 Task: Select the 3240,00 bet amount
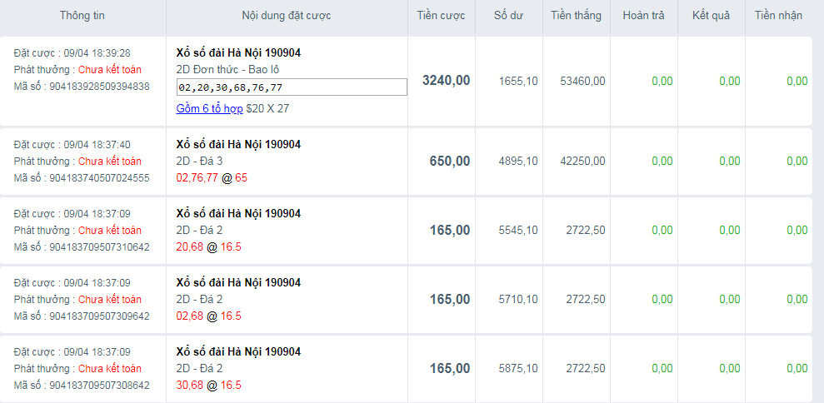coord(447,81)
